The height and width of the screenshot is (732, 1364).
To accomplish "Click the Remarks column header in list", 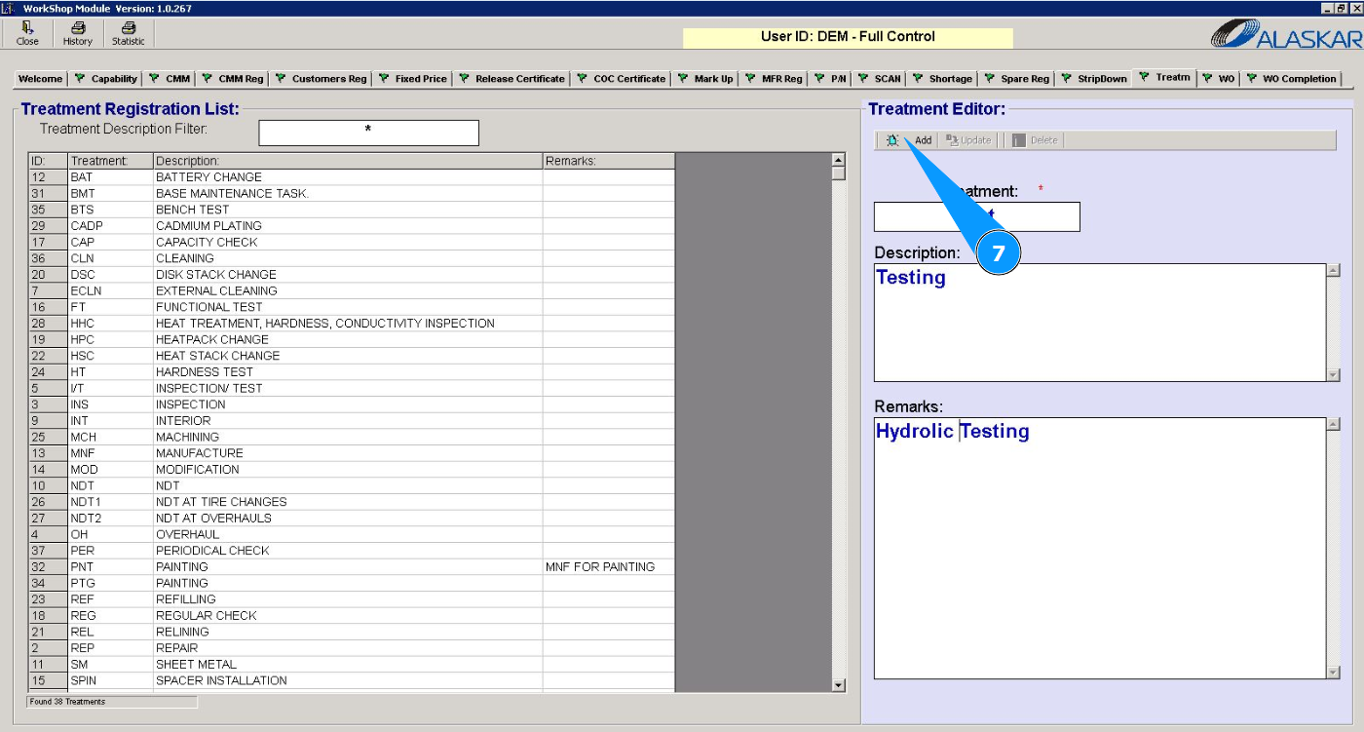I will pos(609,161).
